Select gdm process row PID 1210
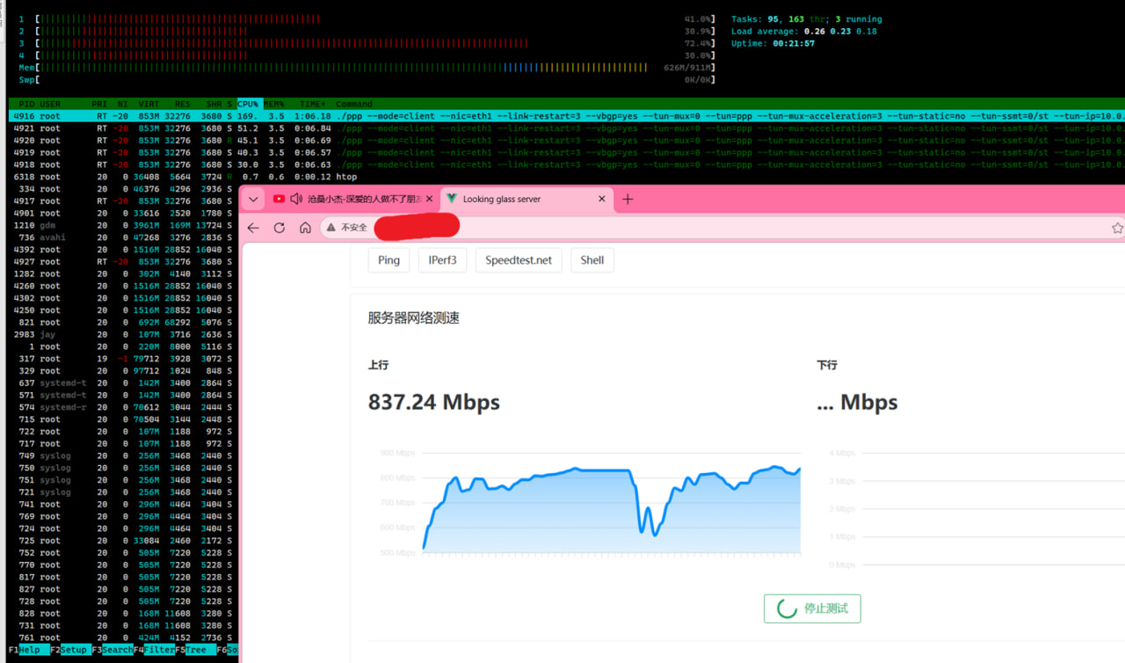 point(123,225)
